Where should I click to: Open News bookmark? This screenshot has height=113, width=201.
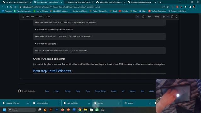[x=143, y=11]
